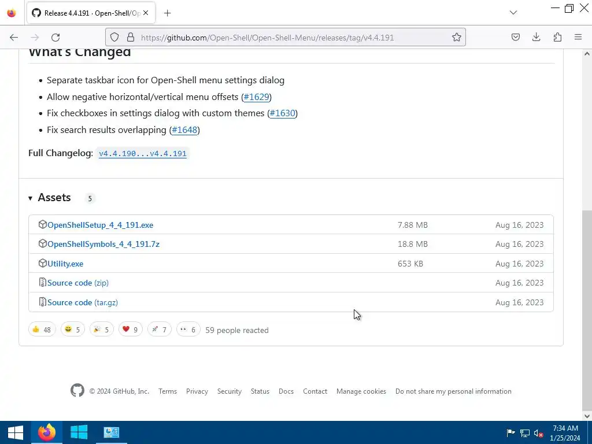Click the package icon beside OpenShellSetup_4_4_191.exe
592x444 pixels.
tap(42, 224)
